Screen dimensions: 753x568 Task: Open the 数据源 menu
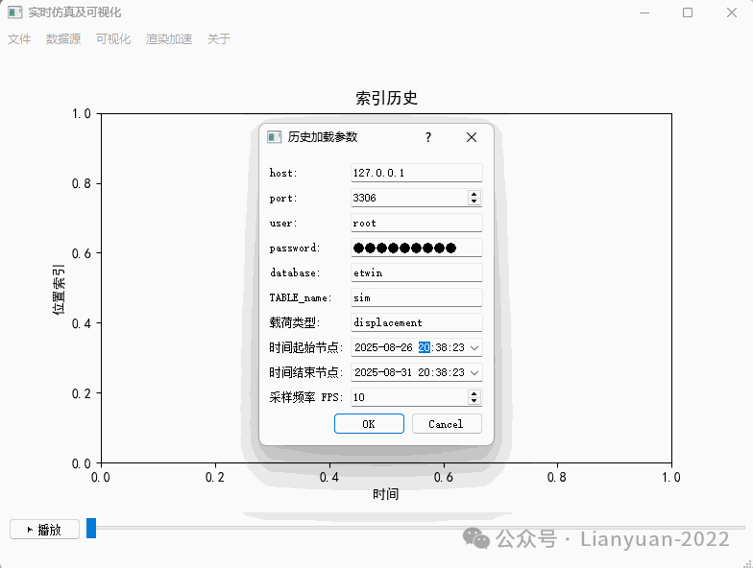coord(63,39)
